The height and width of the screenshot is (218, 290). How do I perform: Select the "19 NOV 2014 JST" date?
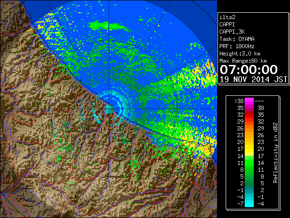(253, 79)
